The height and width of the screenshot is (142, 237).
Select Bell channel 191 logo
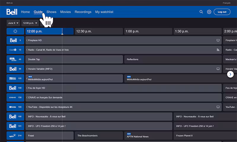tap(15, 126)
